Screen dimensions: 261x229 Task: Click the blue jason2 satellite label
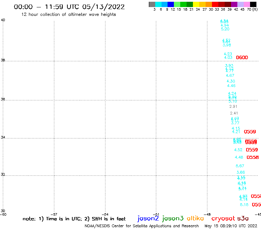click(148, 218)
